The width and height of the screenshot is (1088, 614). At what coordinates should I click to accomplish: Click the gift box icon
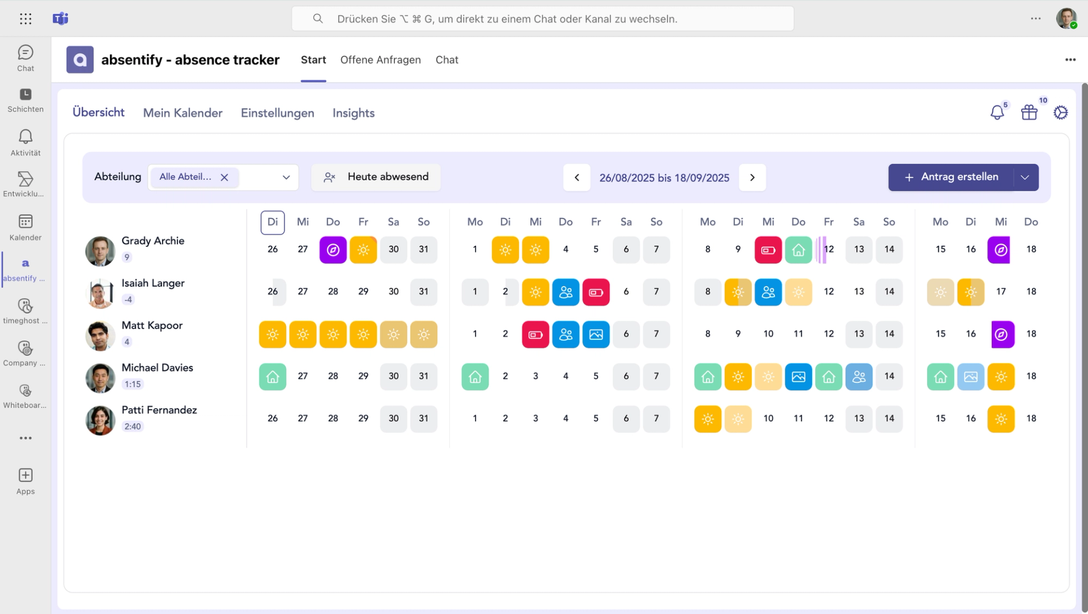(x=1029, y=113)
